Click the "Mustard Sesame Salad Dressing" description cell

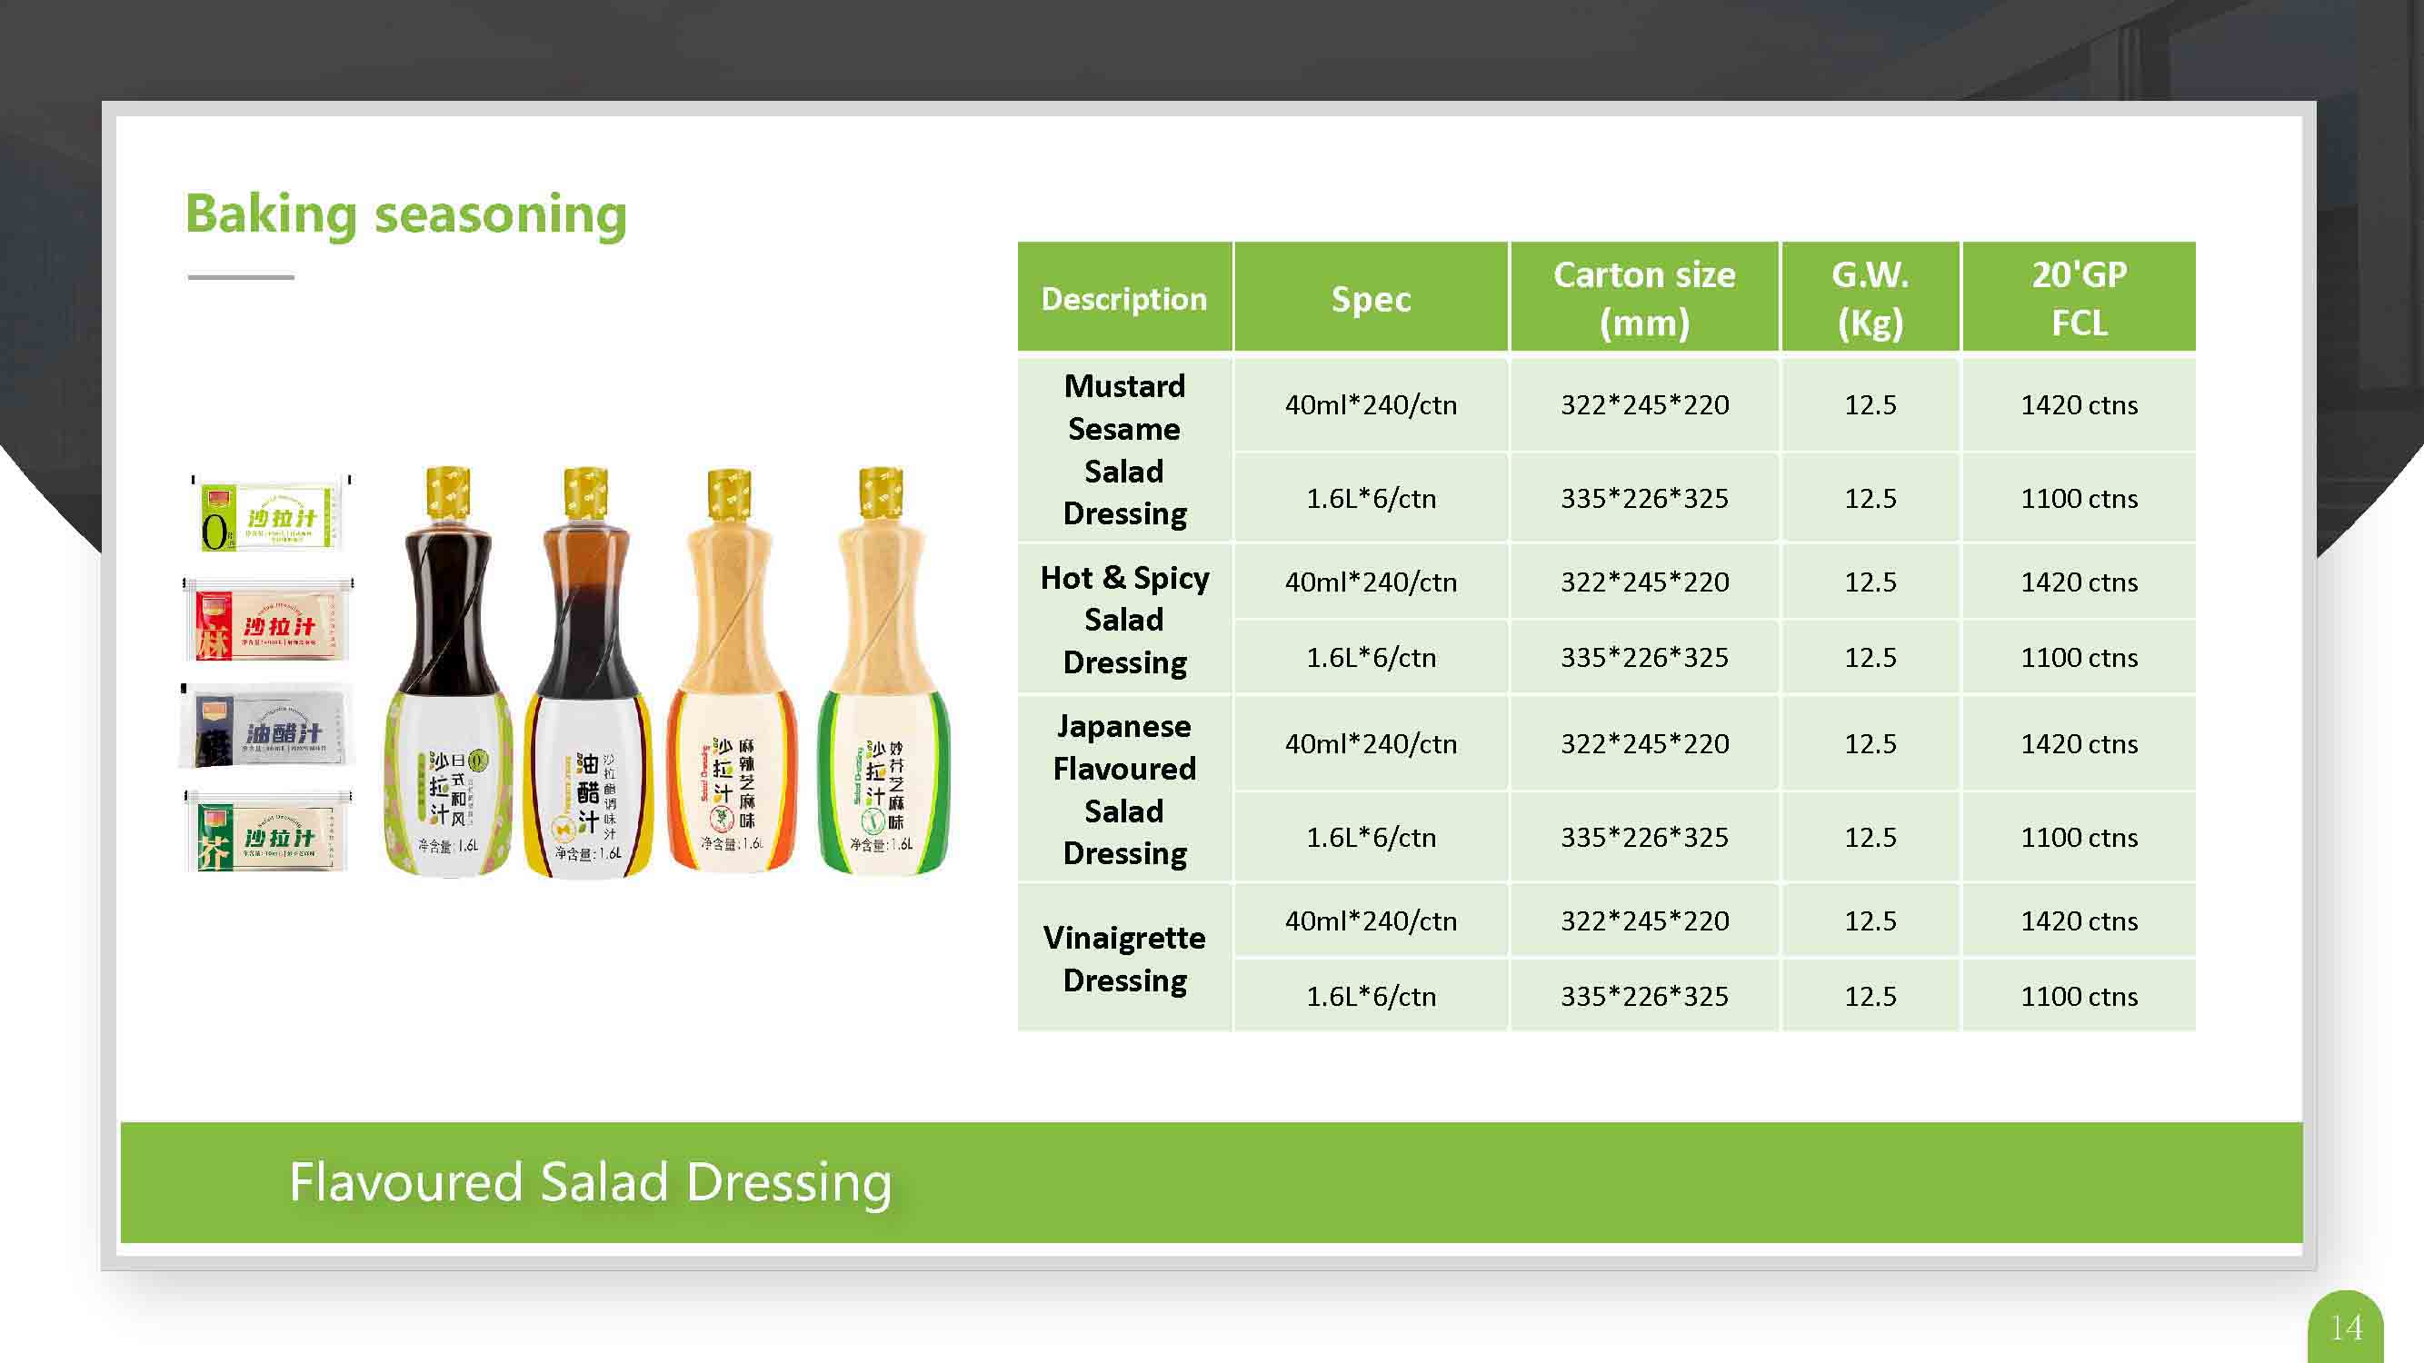(x=1124, y=450)
